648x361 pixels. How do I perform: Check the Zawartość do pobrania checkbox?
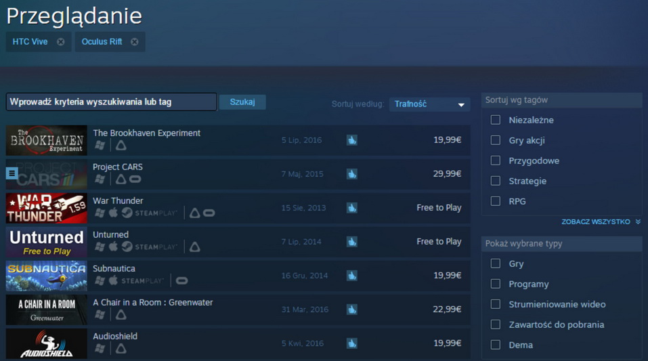click(495, 324)
